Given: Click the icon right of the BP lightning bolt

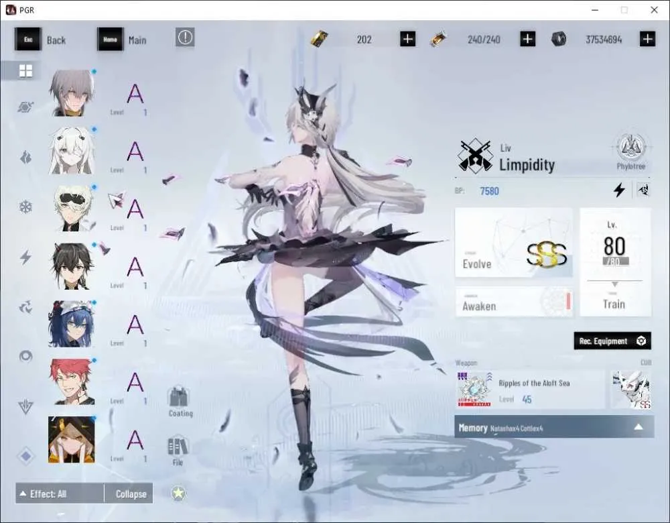Looking at the screenshot, I should point(643,190).
